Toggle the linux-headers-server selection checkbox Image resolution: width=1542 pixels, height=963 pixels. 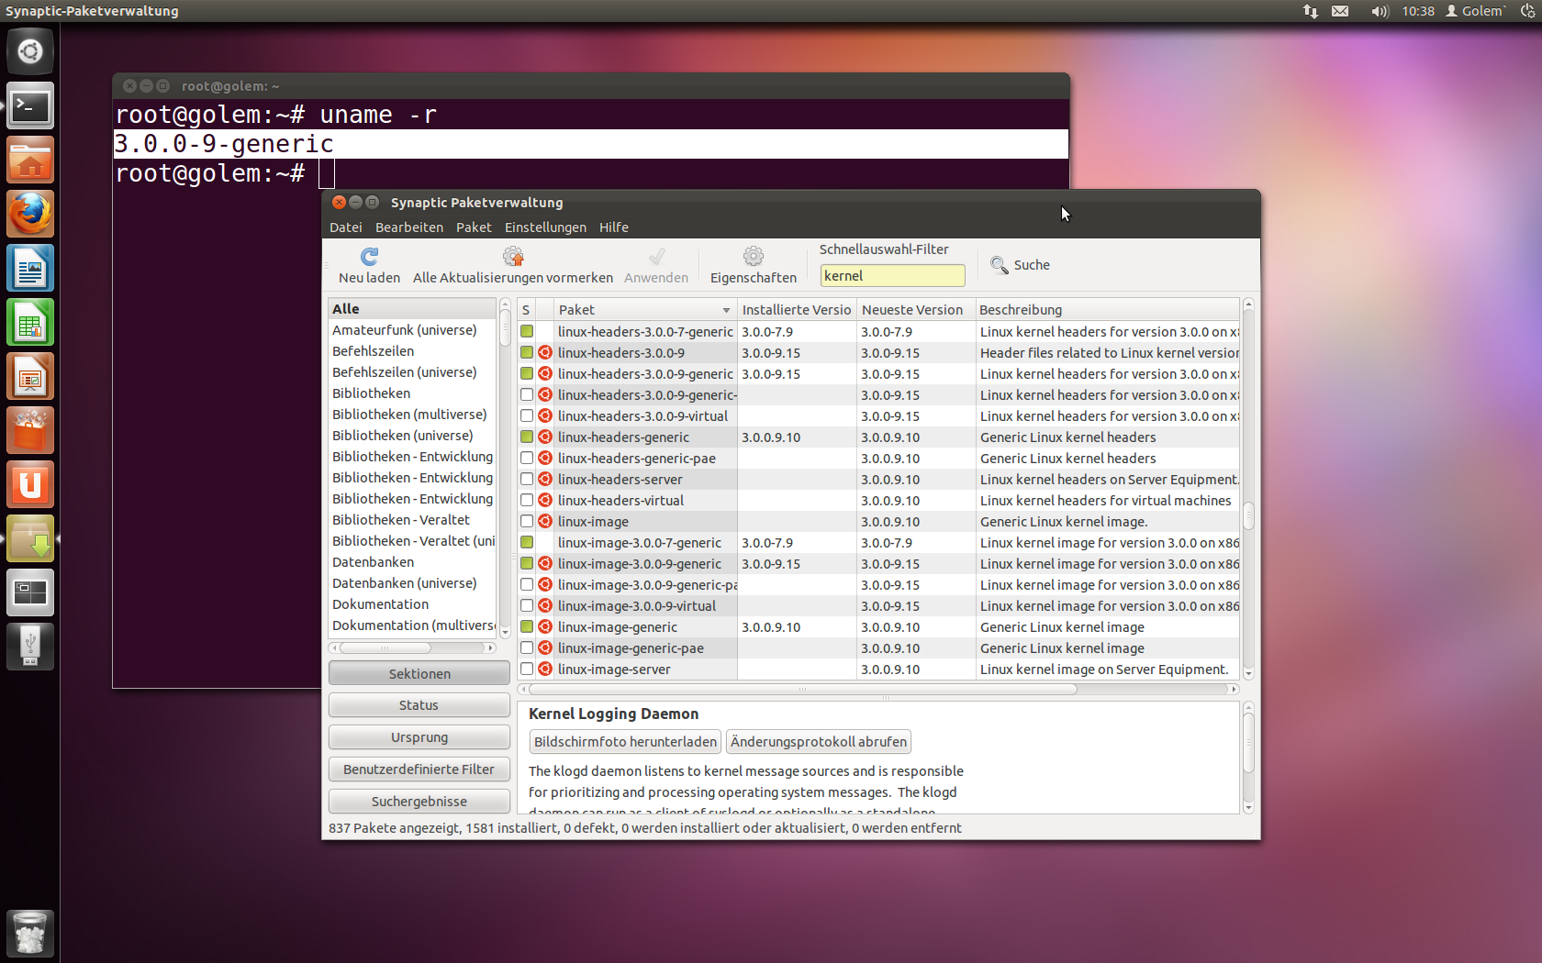[x=526, y=479]
